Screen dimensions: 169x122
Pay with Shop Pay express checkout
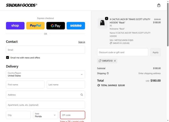click(x=15, y=26)
